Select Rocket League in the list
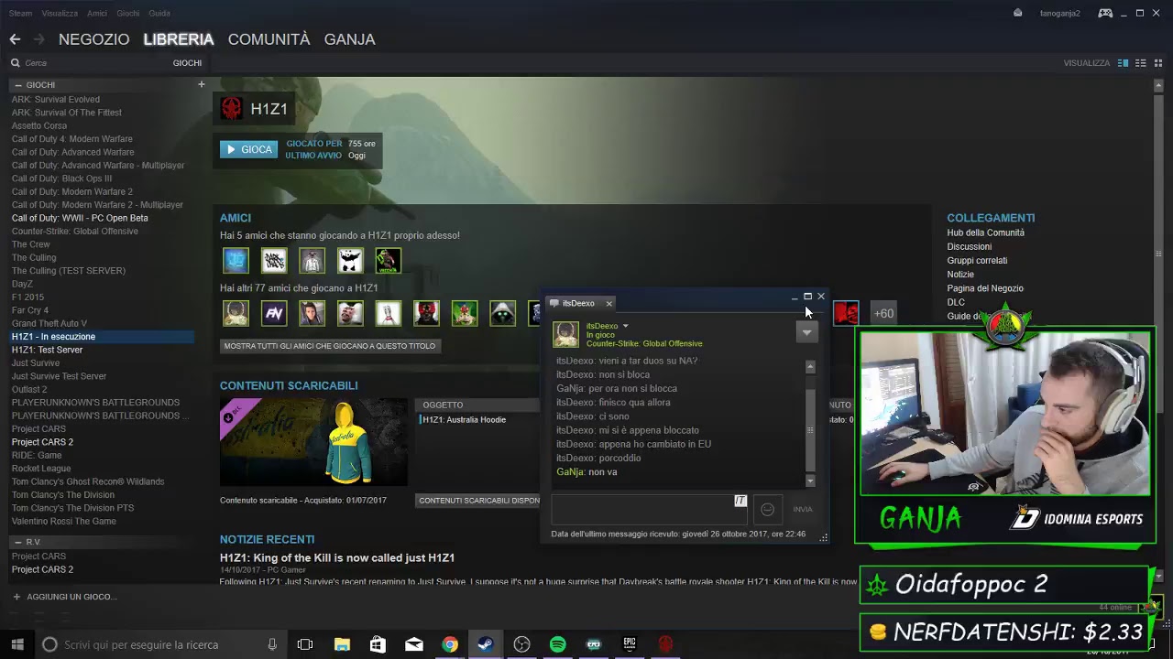 pos(41,469)
